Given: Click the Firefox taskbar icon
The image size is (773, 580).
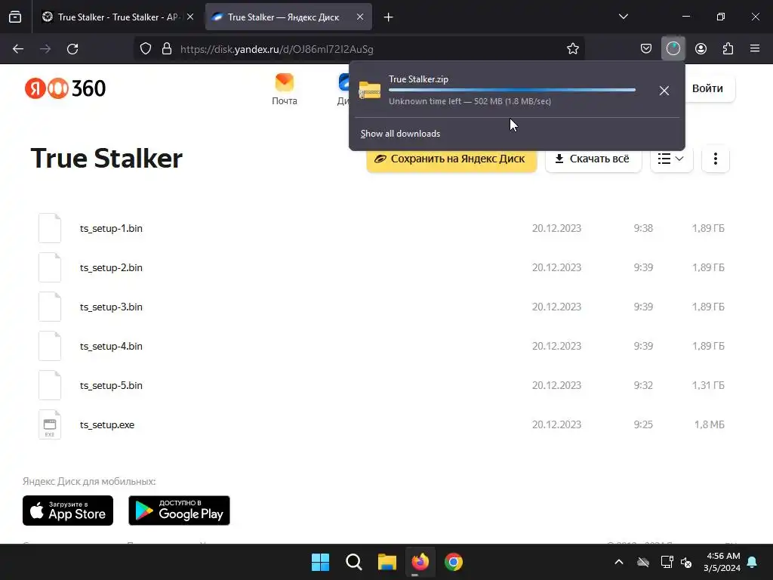Looking at the screenshot, I should pos(420,562).
